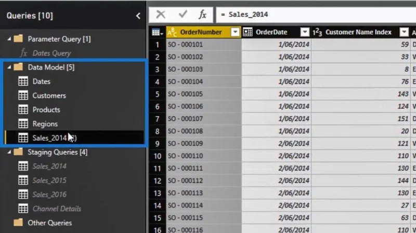Select the Dates query
Screen dimensions: 416x233
tap(42, 81)
